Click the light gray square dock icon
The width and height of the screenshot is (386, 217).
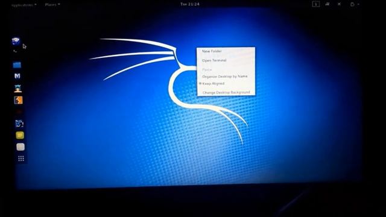[21, 147]
